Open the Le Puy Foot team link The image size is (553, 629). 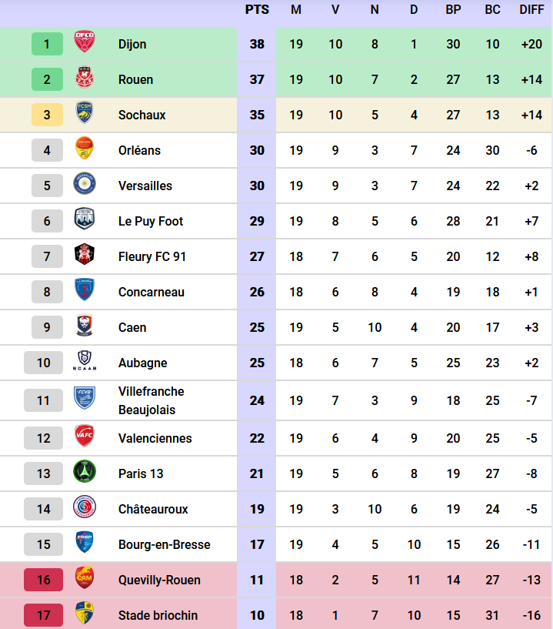151,221
